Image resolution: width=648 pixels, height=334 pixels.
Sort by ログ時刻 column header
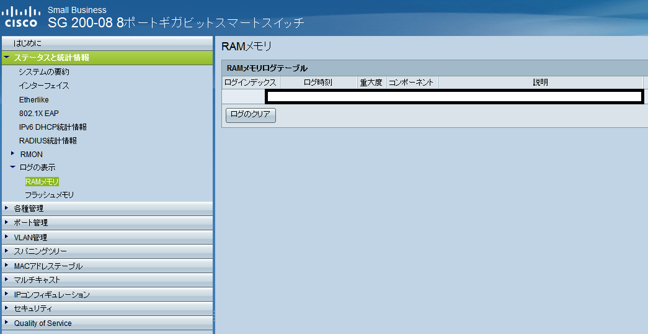pos(318,83)
